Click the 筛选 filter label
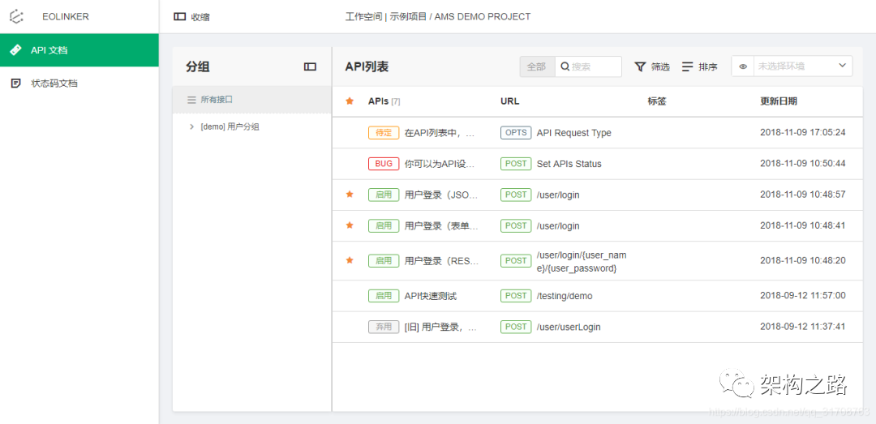 pyautogui.click(x=660, y=66)
